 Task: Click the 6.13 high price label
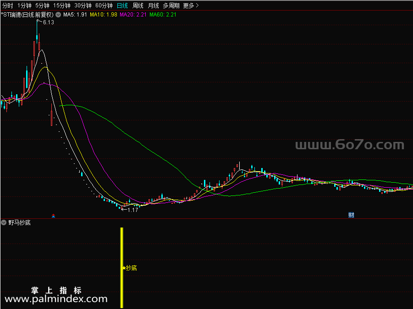click(x=49, y=22)
